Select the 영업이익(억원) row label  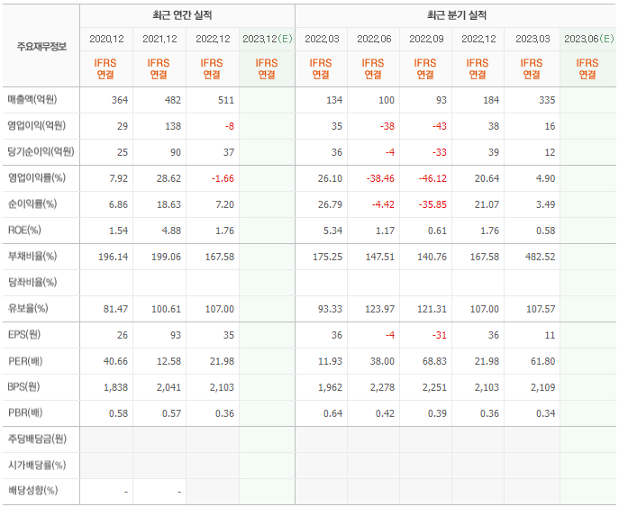coord(37,125)
